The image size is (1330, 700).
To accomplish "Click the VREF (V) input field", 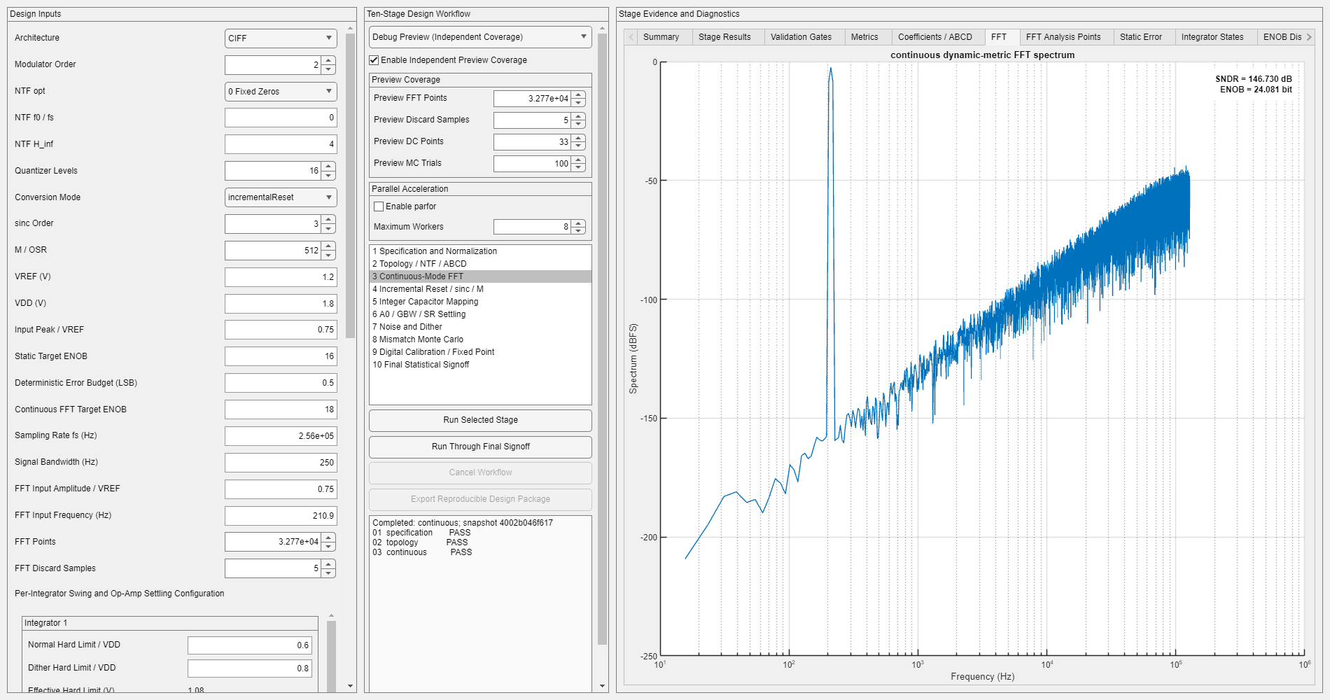I will [281, 277].
